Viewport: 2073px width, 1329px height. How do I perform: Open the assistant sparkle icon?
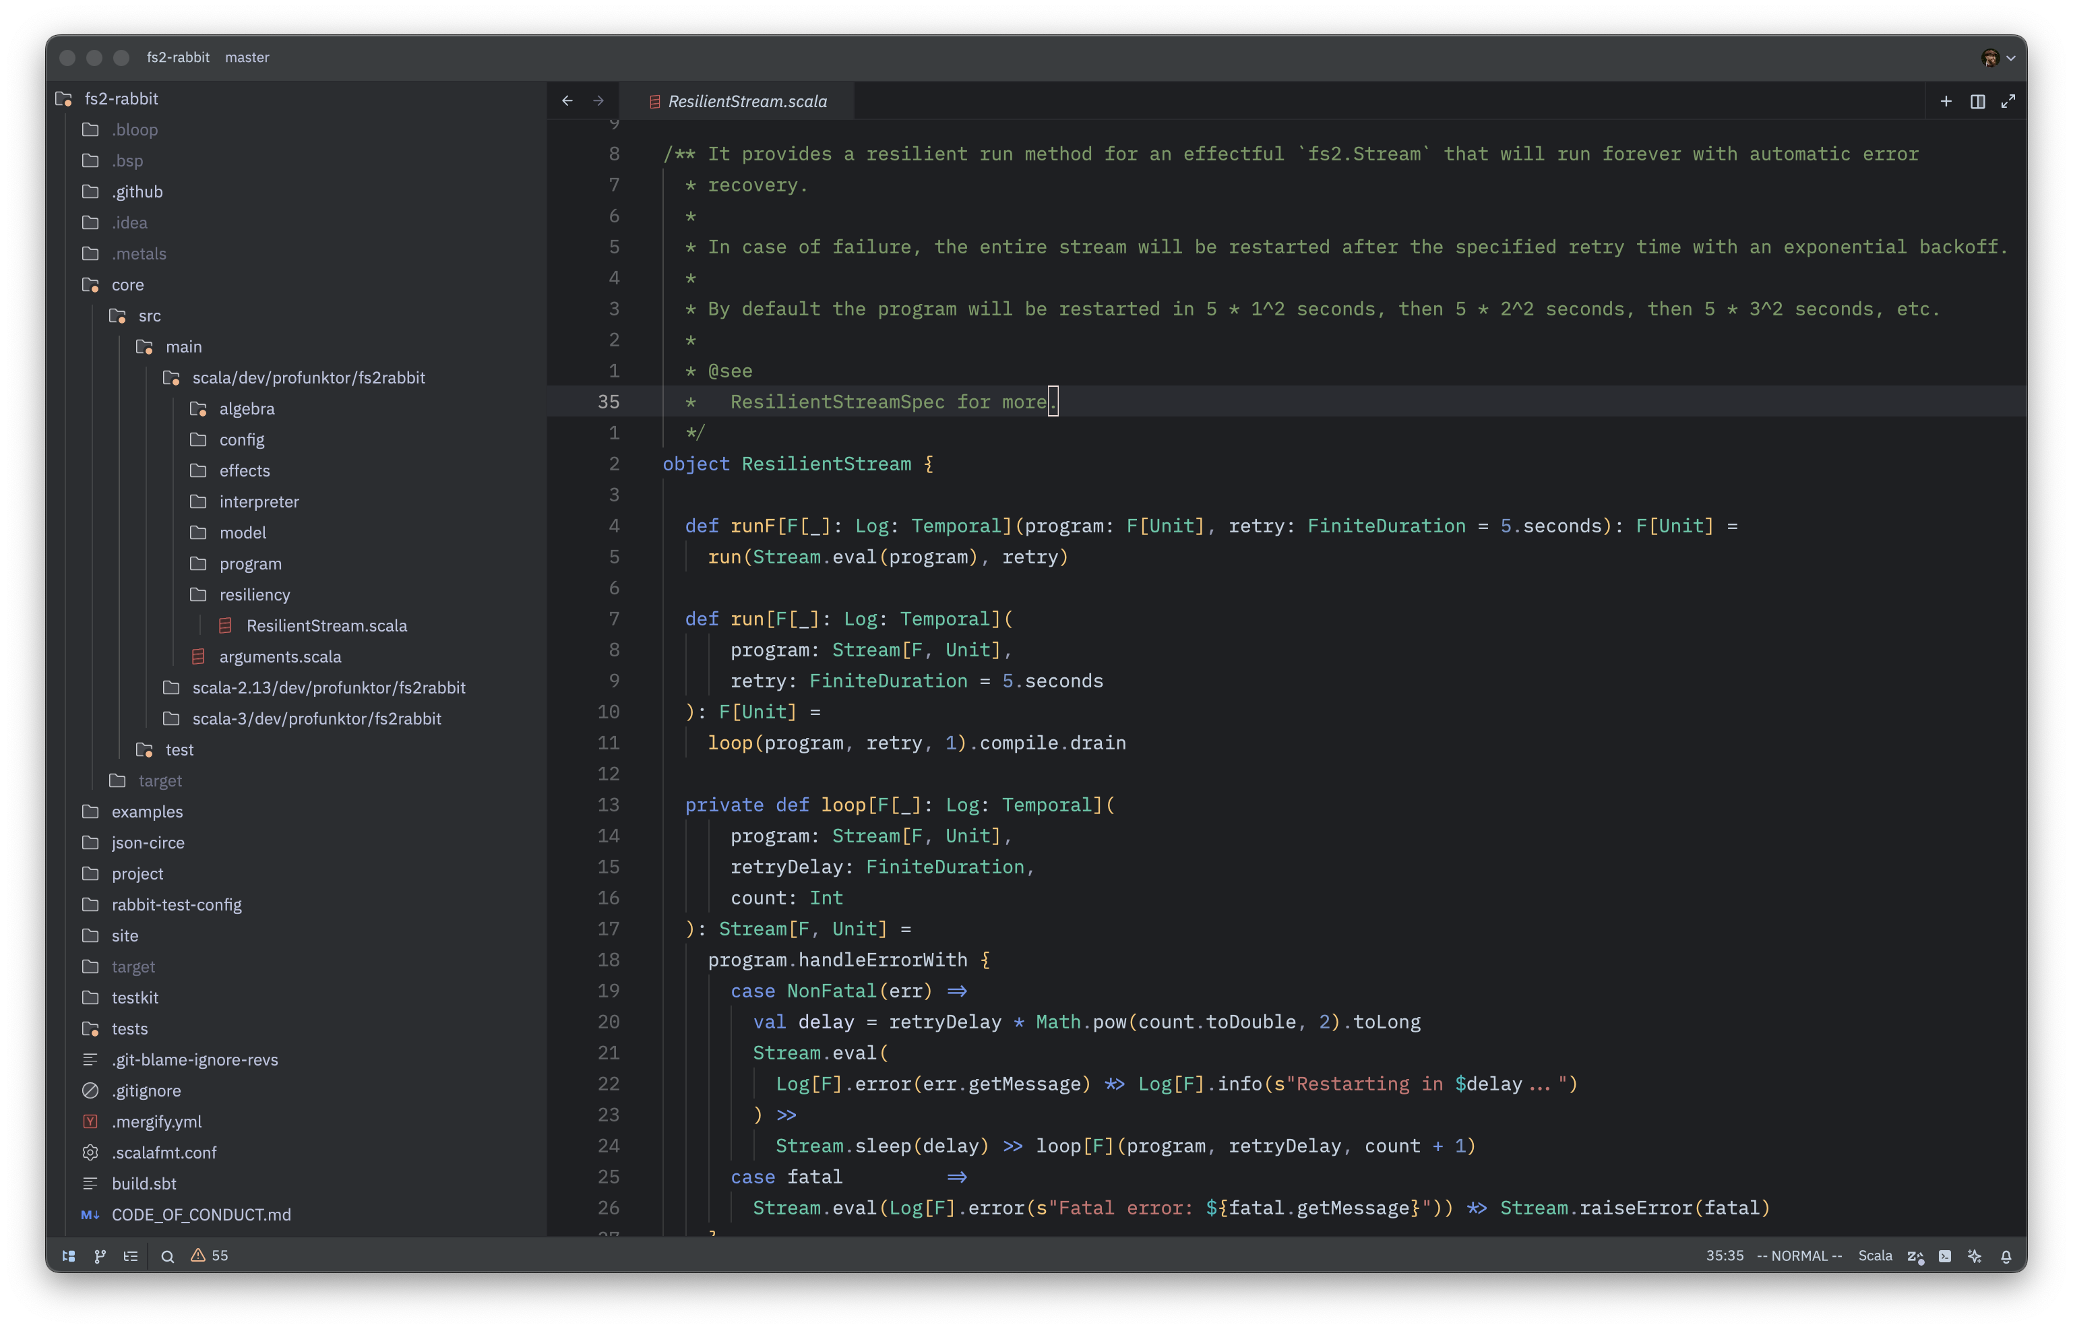click(x=1975, y=1256)
